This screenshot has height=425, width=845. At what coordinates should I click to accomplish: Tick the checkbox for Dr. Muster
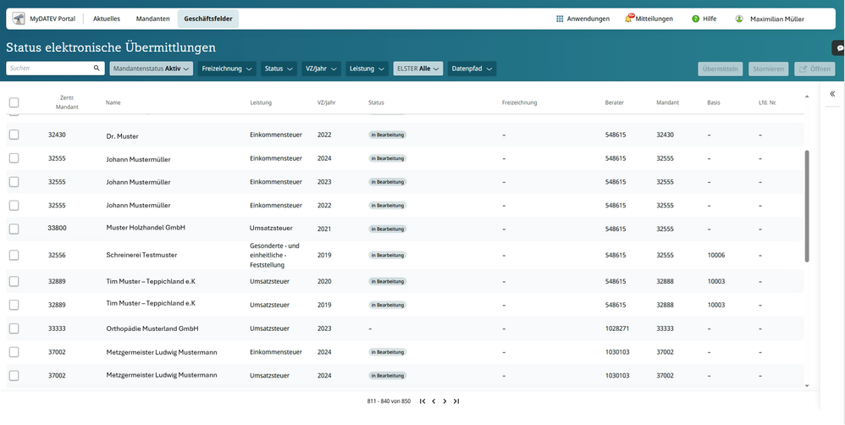(14, 135)
